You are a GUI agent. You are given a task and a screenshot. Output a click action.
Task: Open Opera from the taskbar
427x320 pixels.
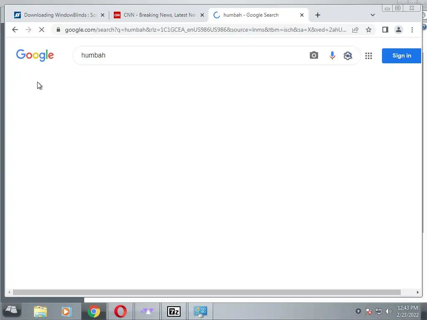[120, 311]
